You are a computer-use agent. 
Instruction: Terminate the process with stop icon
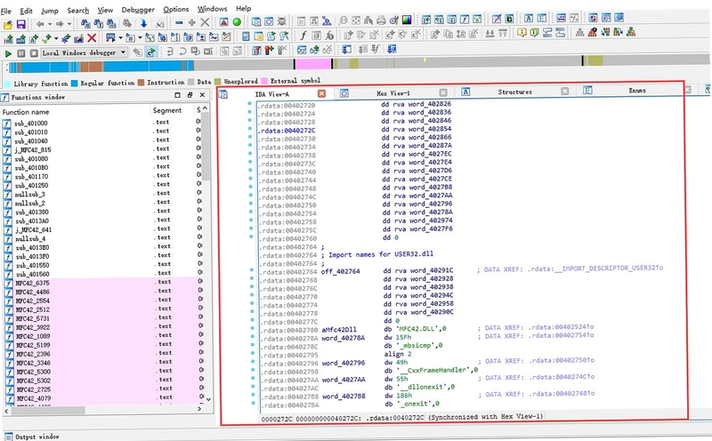34,53
